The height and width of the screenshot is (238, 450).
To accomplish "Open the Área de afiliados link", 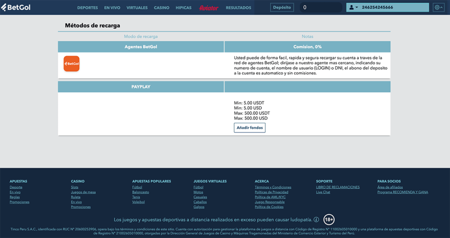I will pyautogui.click(x=390, y=187).
